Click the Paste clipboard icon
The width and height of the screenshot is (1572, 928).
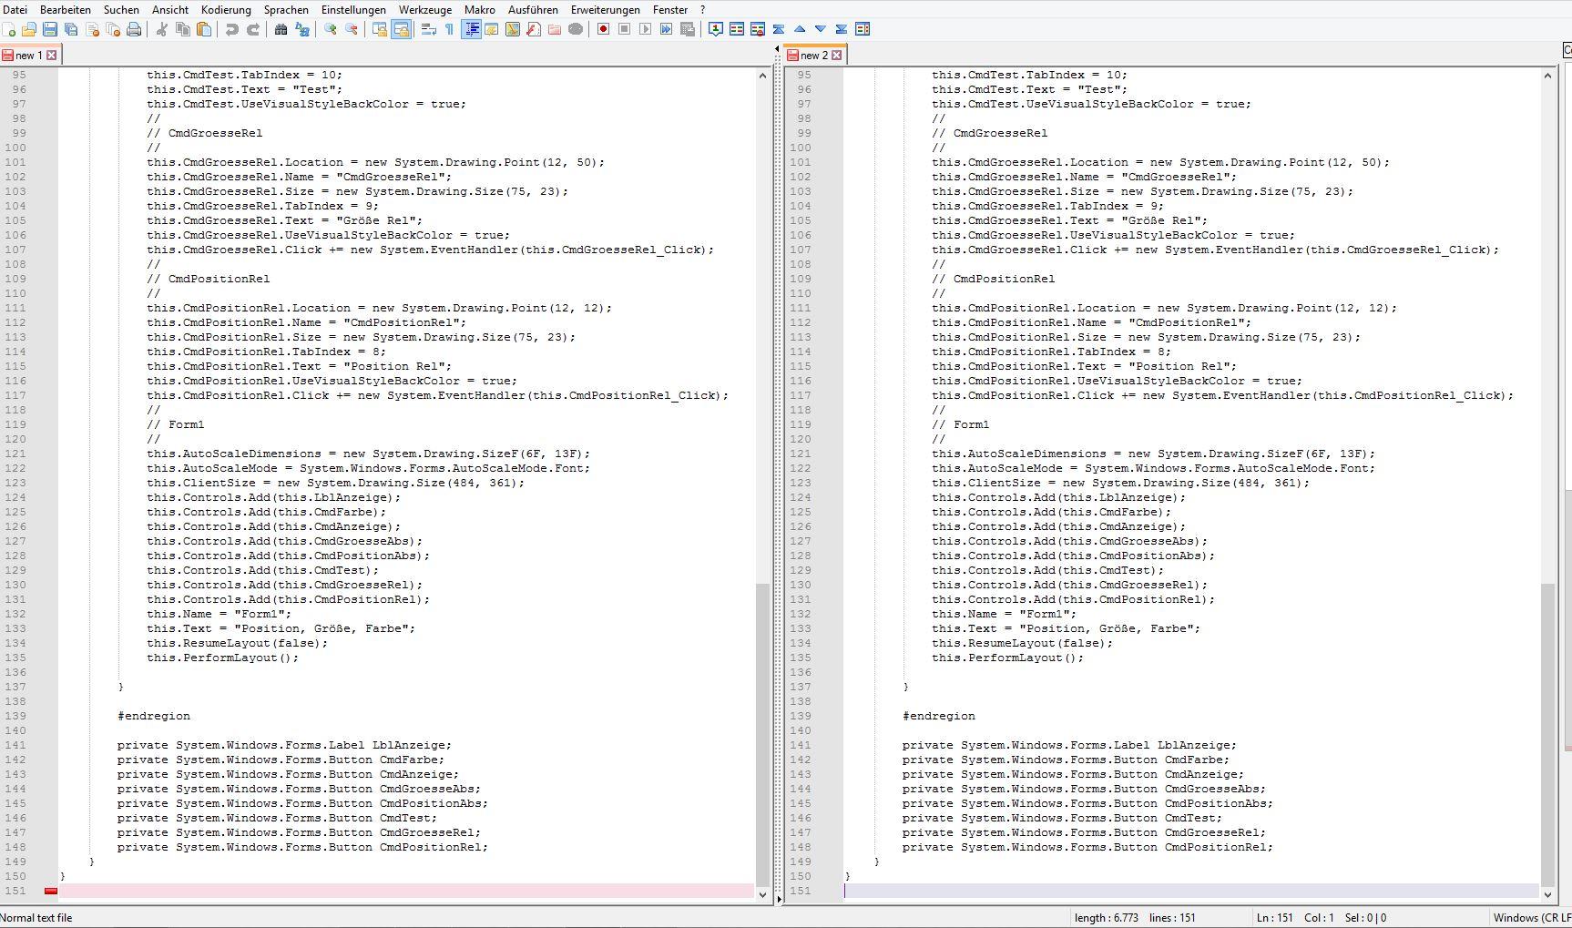[x=204, y=29]
